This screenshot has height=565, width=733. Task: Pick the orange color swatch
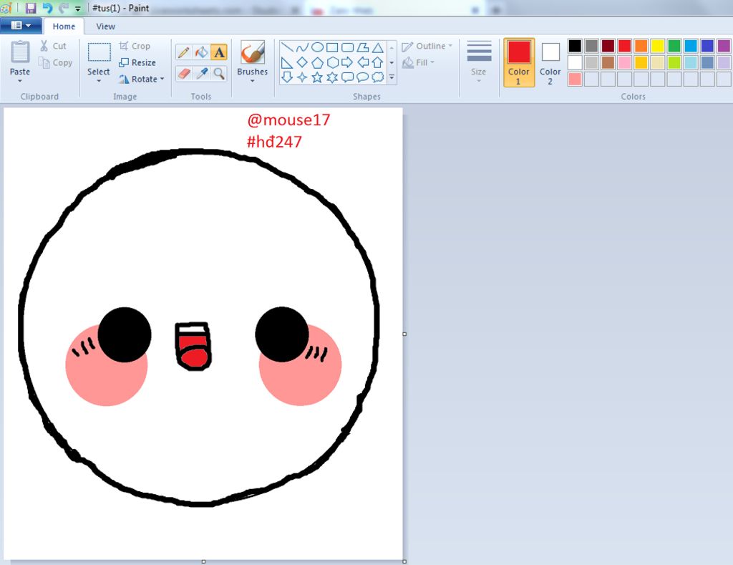point(641,46)
